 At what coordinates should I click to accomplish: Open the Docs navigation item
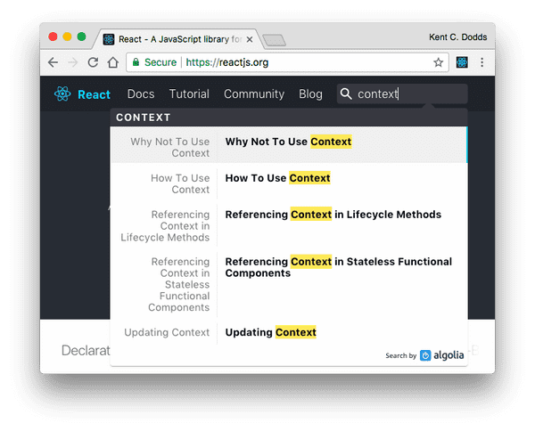point(141,94)
